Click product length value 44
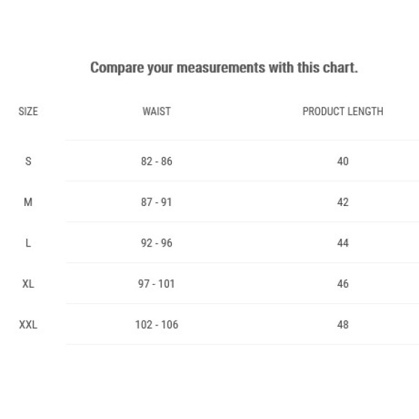 [343, 243]
